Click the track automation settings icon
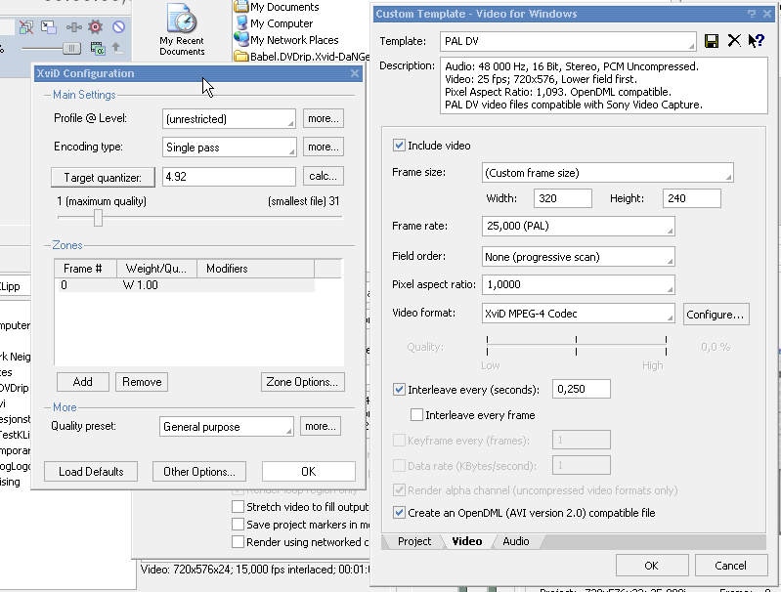Viewport: 781px width, 592px height. [73, 27]
